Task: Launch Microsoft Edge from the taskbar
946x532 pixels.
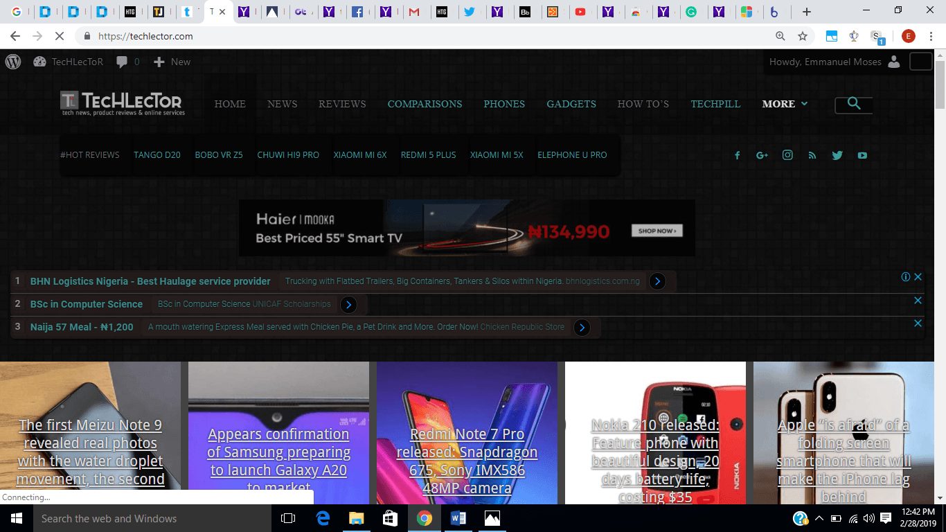Action: (x=323, y=518)
